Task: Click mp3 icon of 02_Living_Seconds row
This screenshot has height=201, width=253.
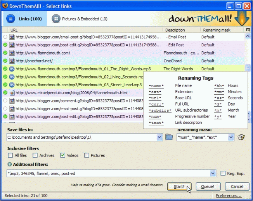Action: pyautogui.click(x=12, y=77)
